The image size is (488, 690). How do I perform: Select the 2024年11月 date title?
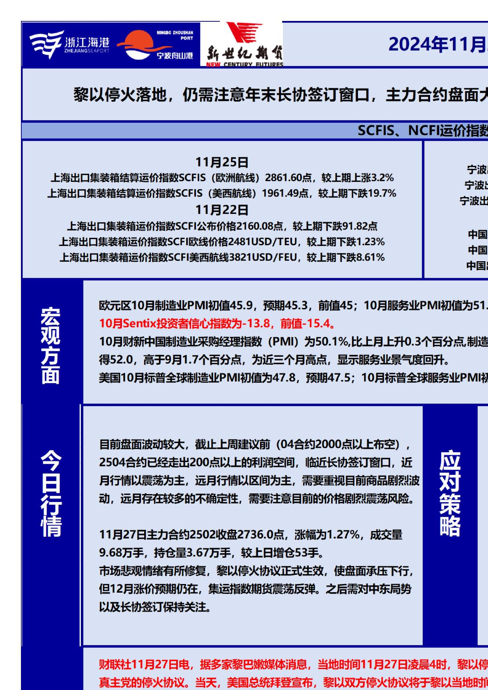[437, 44]
